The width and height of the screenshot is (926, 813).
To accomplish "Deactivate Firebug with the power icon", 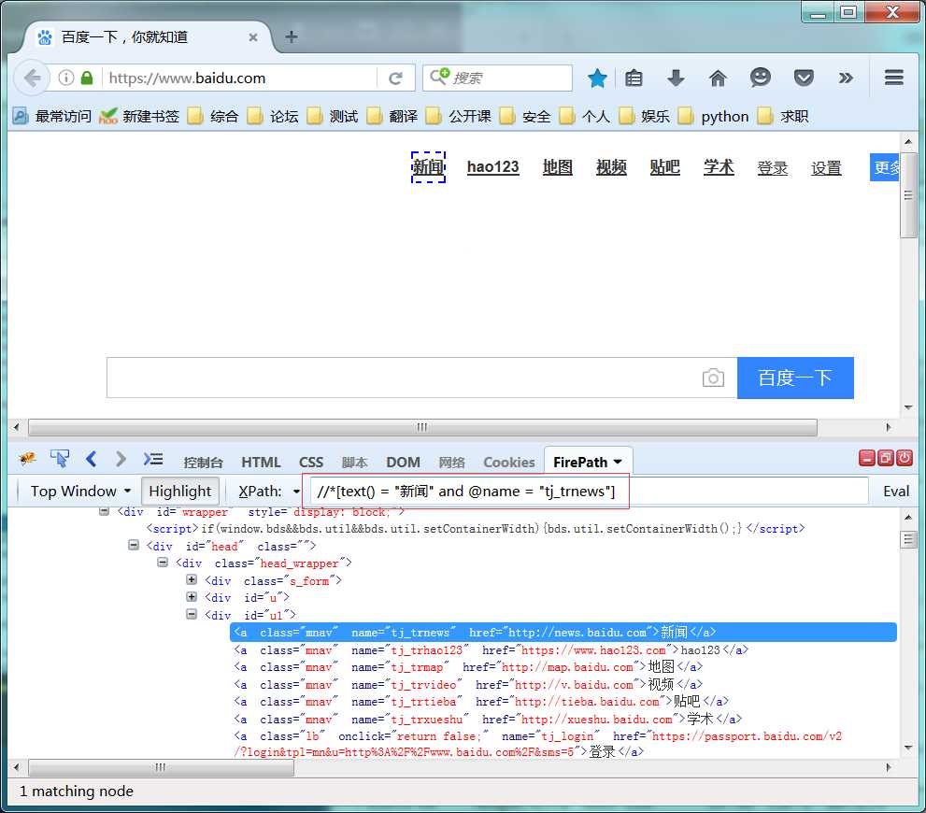I will 905,458.
